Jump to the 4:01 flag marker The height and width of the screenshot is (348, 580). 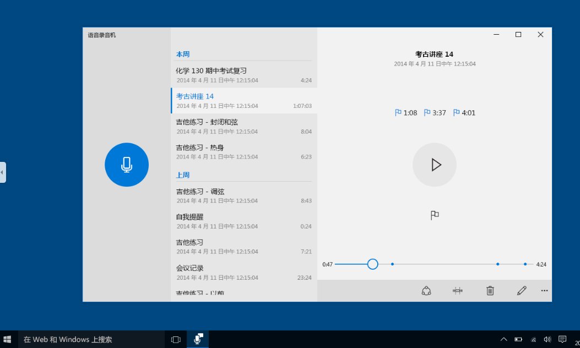[464, 113]
